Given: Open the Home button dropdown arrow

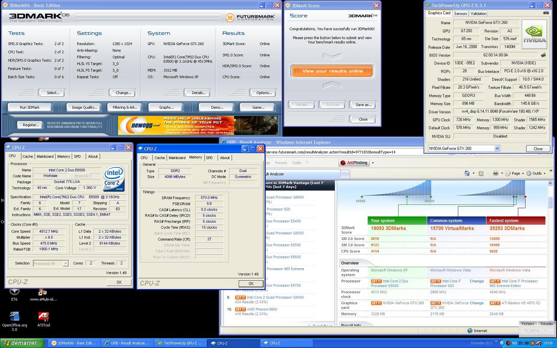Looking at the screenshot, I should click(473, 173).
